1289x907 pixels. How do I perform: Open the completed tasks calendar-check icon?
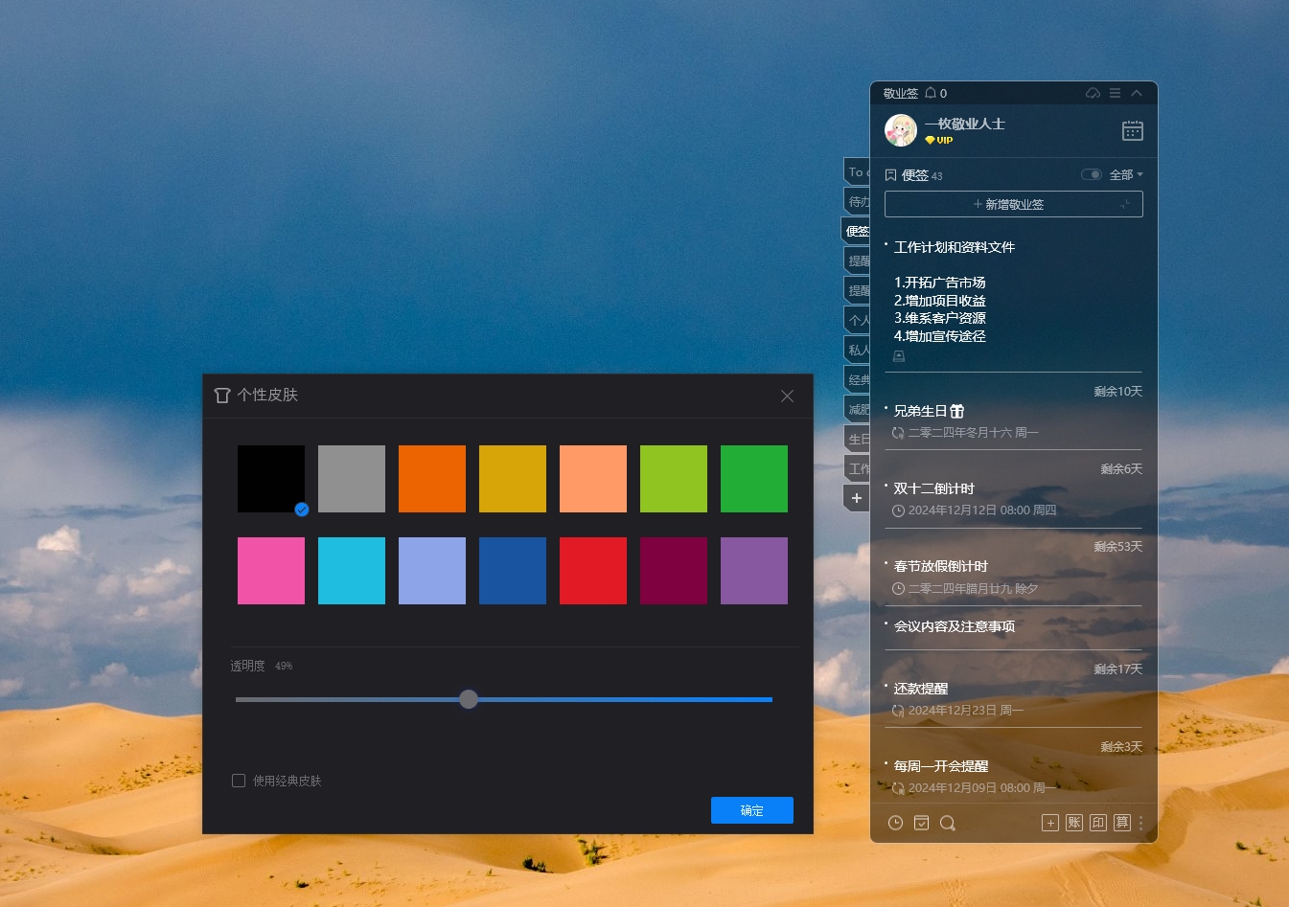pos(921,823)
